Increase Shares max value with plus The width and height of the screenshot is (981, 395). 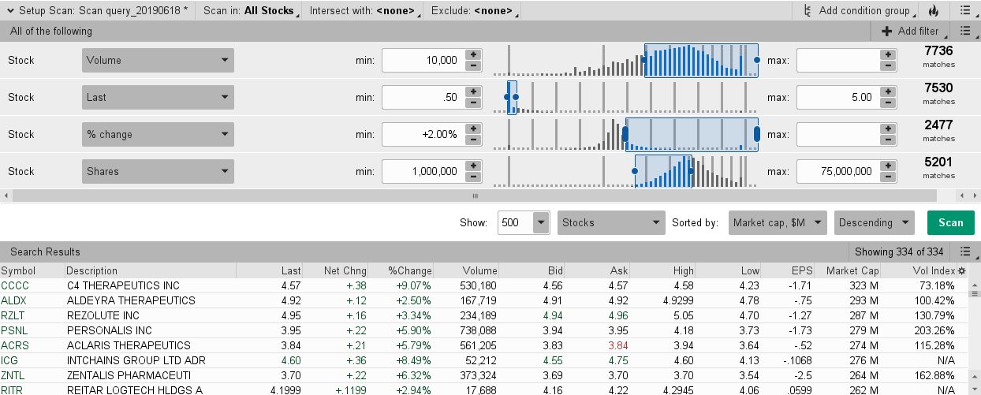click(888, 166)
